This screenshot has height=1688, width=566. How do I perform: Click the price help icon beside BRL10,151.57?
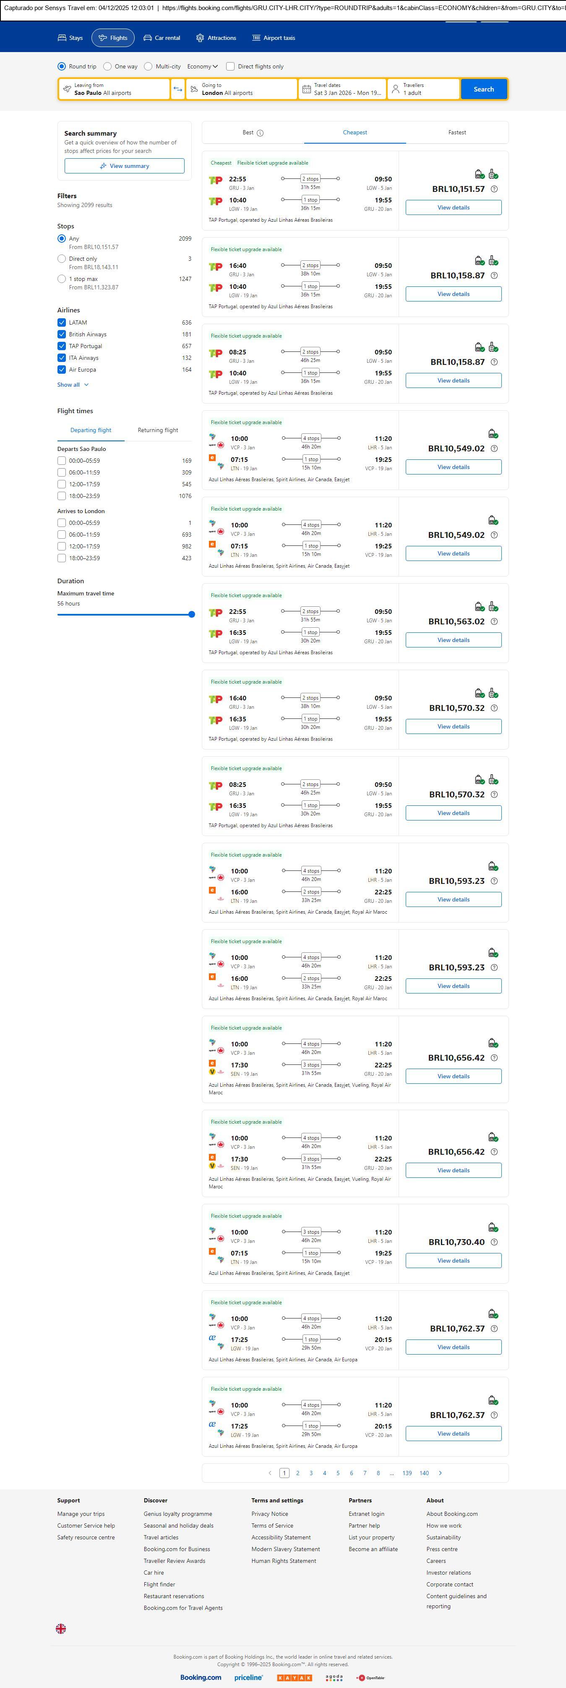[494, 189]
